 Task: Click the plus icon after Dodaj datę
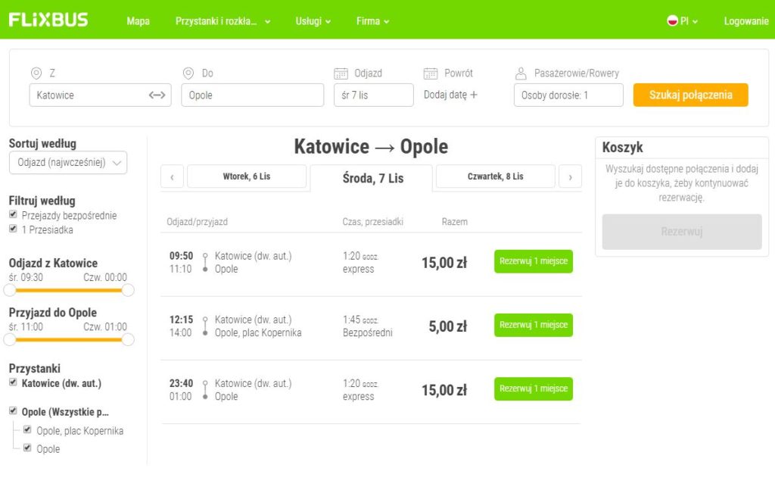(474, 95)
